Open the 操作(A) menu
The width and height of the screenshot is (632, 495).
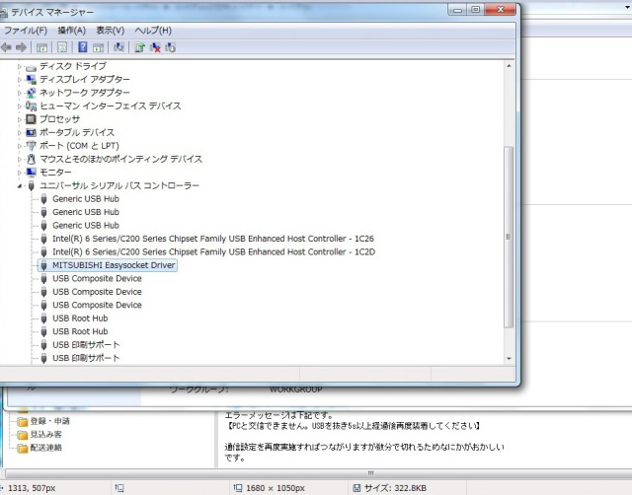tap(71, 31)
